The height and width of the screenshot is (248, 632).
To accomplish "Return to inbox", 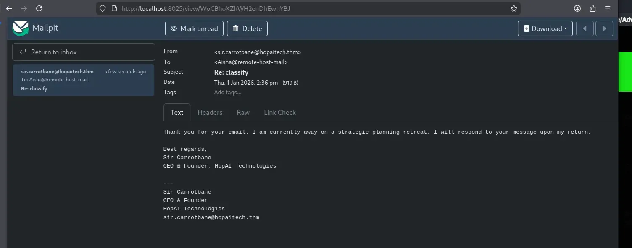I will click(84, 52).
